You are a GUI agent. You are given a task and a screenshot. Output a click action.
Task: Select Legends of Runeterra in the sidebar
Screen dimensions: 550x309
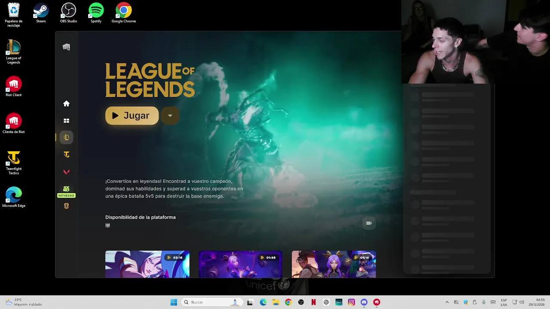[66, 206]
